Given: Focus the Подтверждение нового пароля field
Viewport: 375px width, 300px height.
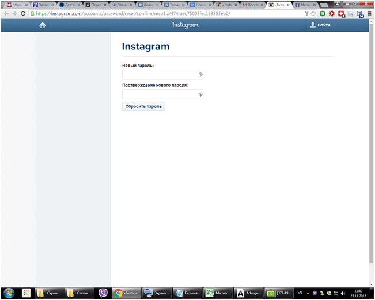Looking at the screenshot, I should pyautogui.click(x=162, y=94).
